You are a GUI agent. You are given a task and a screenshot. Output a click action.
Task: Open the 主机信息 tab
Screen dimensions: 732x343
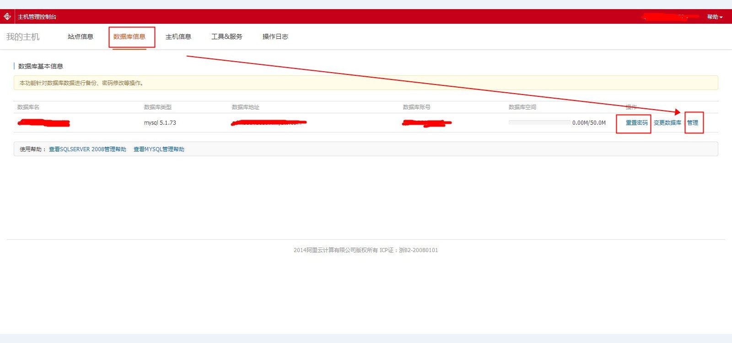point(178,37)
